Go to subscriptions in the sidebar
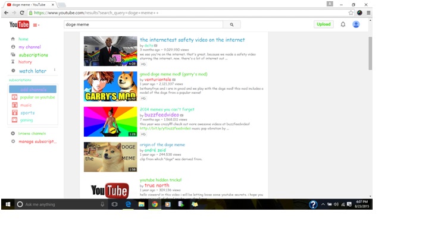This screenshot has width=438, height=234. (x=33, y=55)
